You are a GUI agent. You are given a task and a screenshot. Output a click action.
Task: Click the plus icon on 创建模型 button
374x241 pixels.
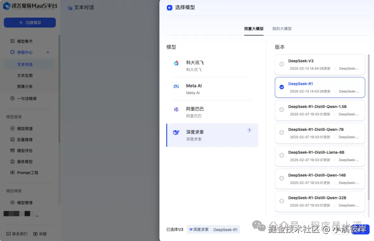pos(21,22)
